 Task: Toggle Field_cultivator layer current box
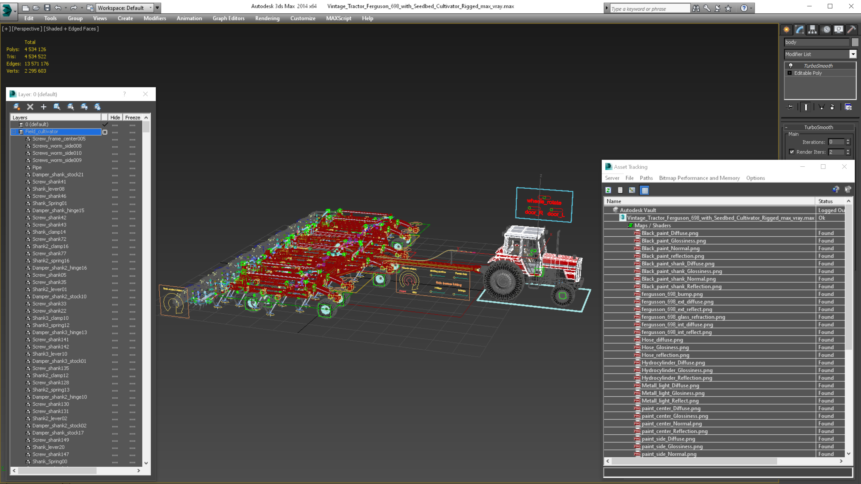pyautogui.click(x=105, y=132)
